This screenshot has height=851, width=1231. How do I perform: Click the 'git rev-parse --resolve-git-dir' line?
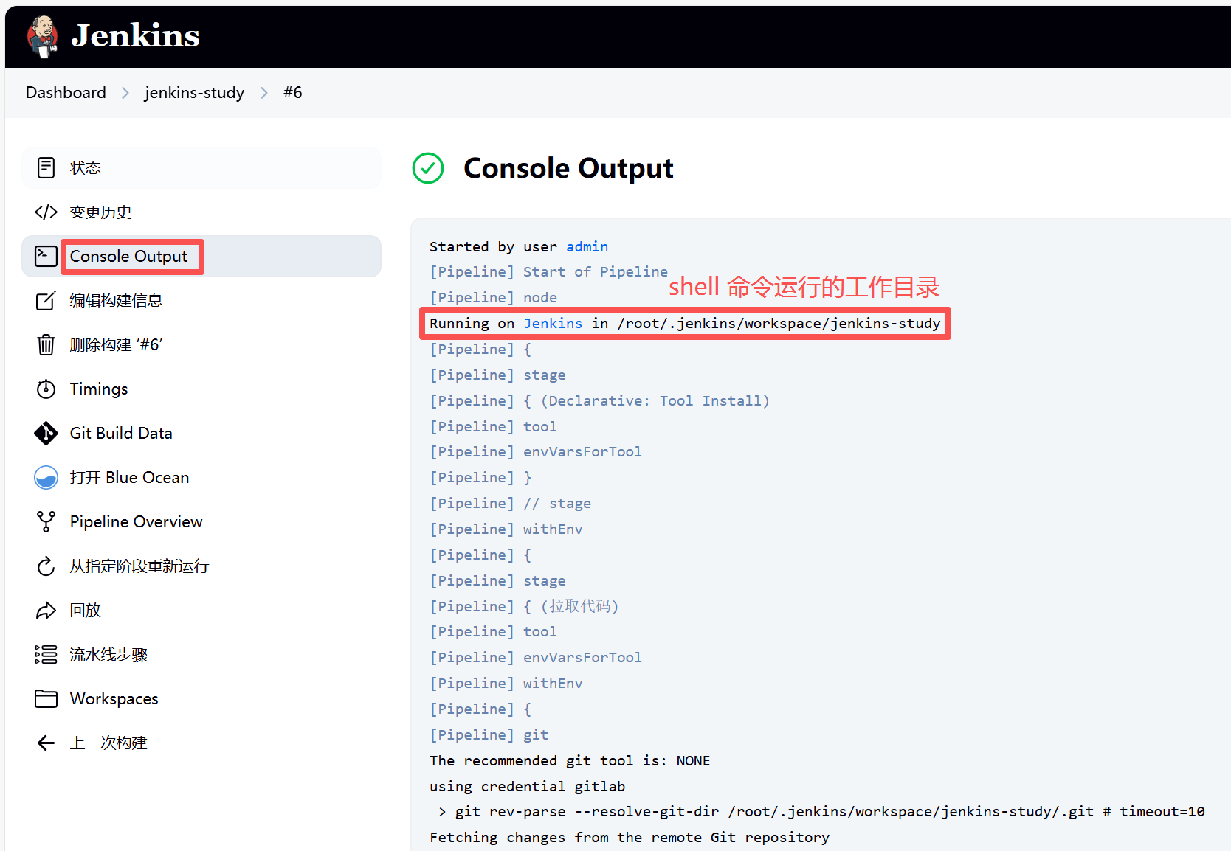(x=821, y=811)
